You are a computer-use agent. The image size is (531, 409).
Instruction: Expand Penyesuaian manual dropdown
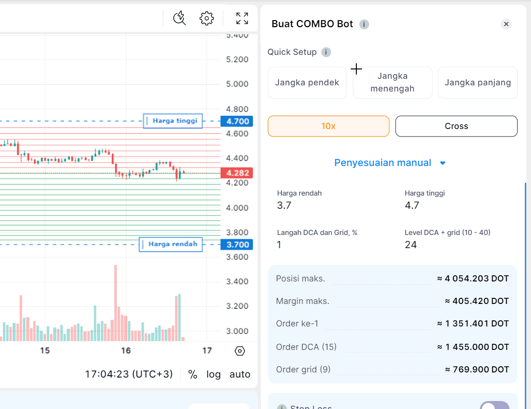click(390, 163)
